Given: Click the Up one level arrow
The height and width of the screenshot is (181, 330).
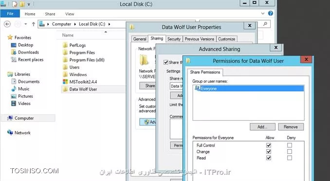Looking at the screenshot, I should point(34,24).
